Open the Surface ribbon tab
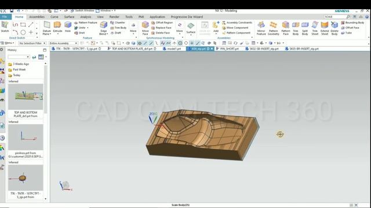This screenshot has width=371, height=208. point(69,17)
